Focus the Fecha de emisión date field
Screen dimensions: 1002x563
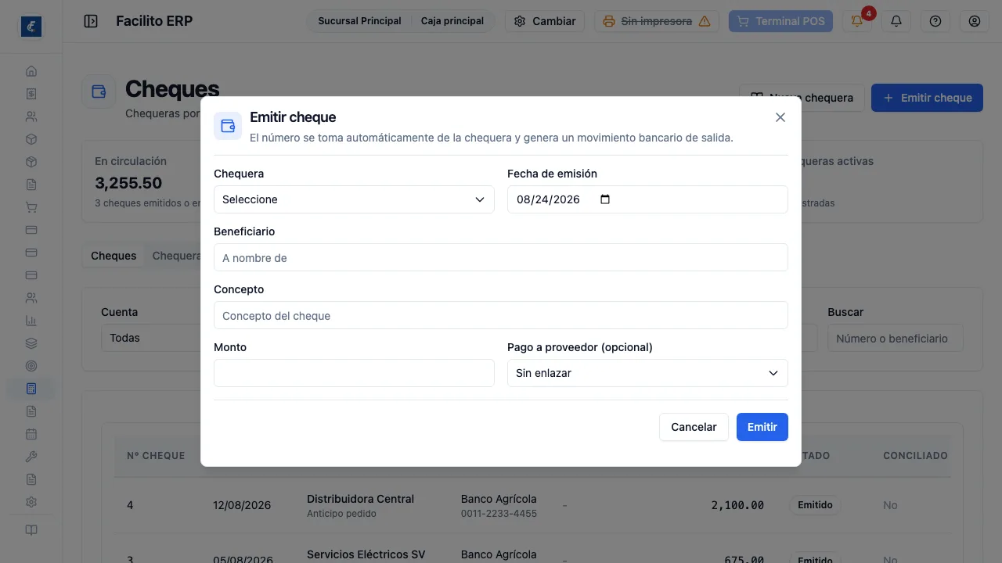point(647,199)
